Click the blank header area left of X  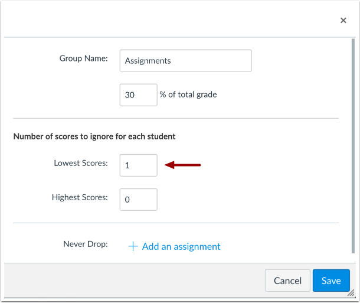(x=171, y=20)
